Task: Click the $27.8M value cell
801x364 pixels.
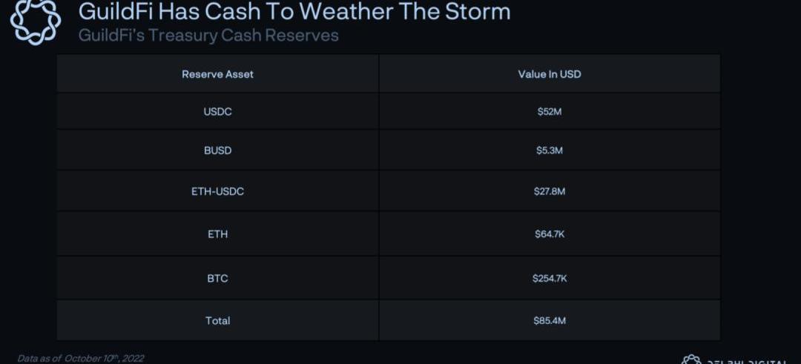Action: 549,191
